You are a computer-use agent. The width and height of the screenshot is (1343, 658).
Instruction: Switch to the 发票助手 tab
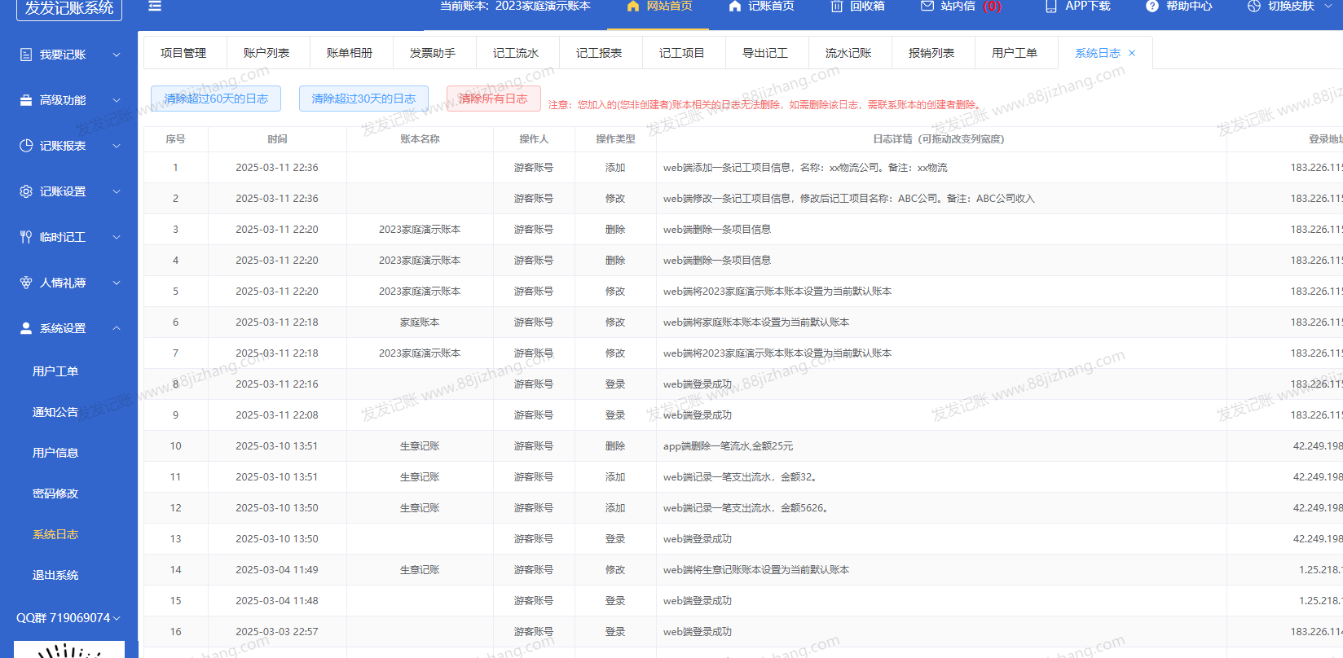(x=433, y=53)
